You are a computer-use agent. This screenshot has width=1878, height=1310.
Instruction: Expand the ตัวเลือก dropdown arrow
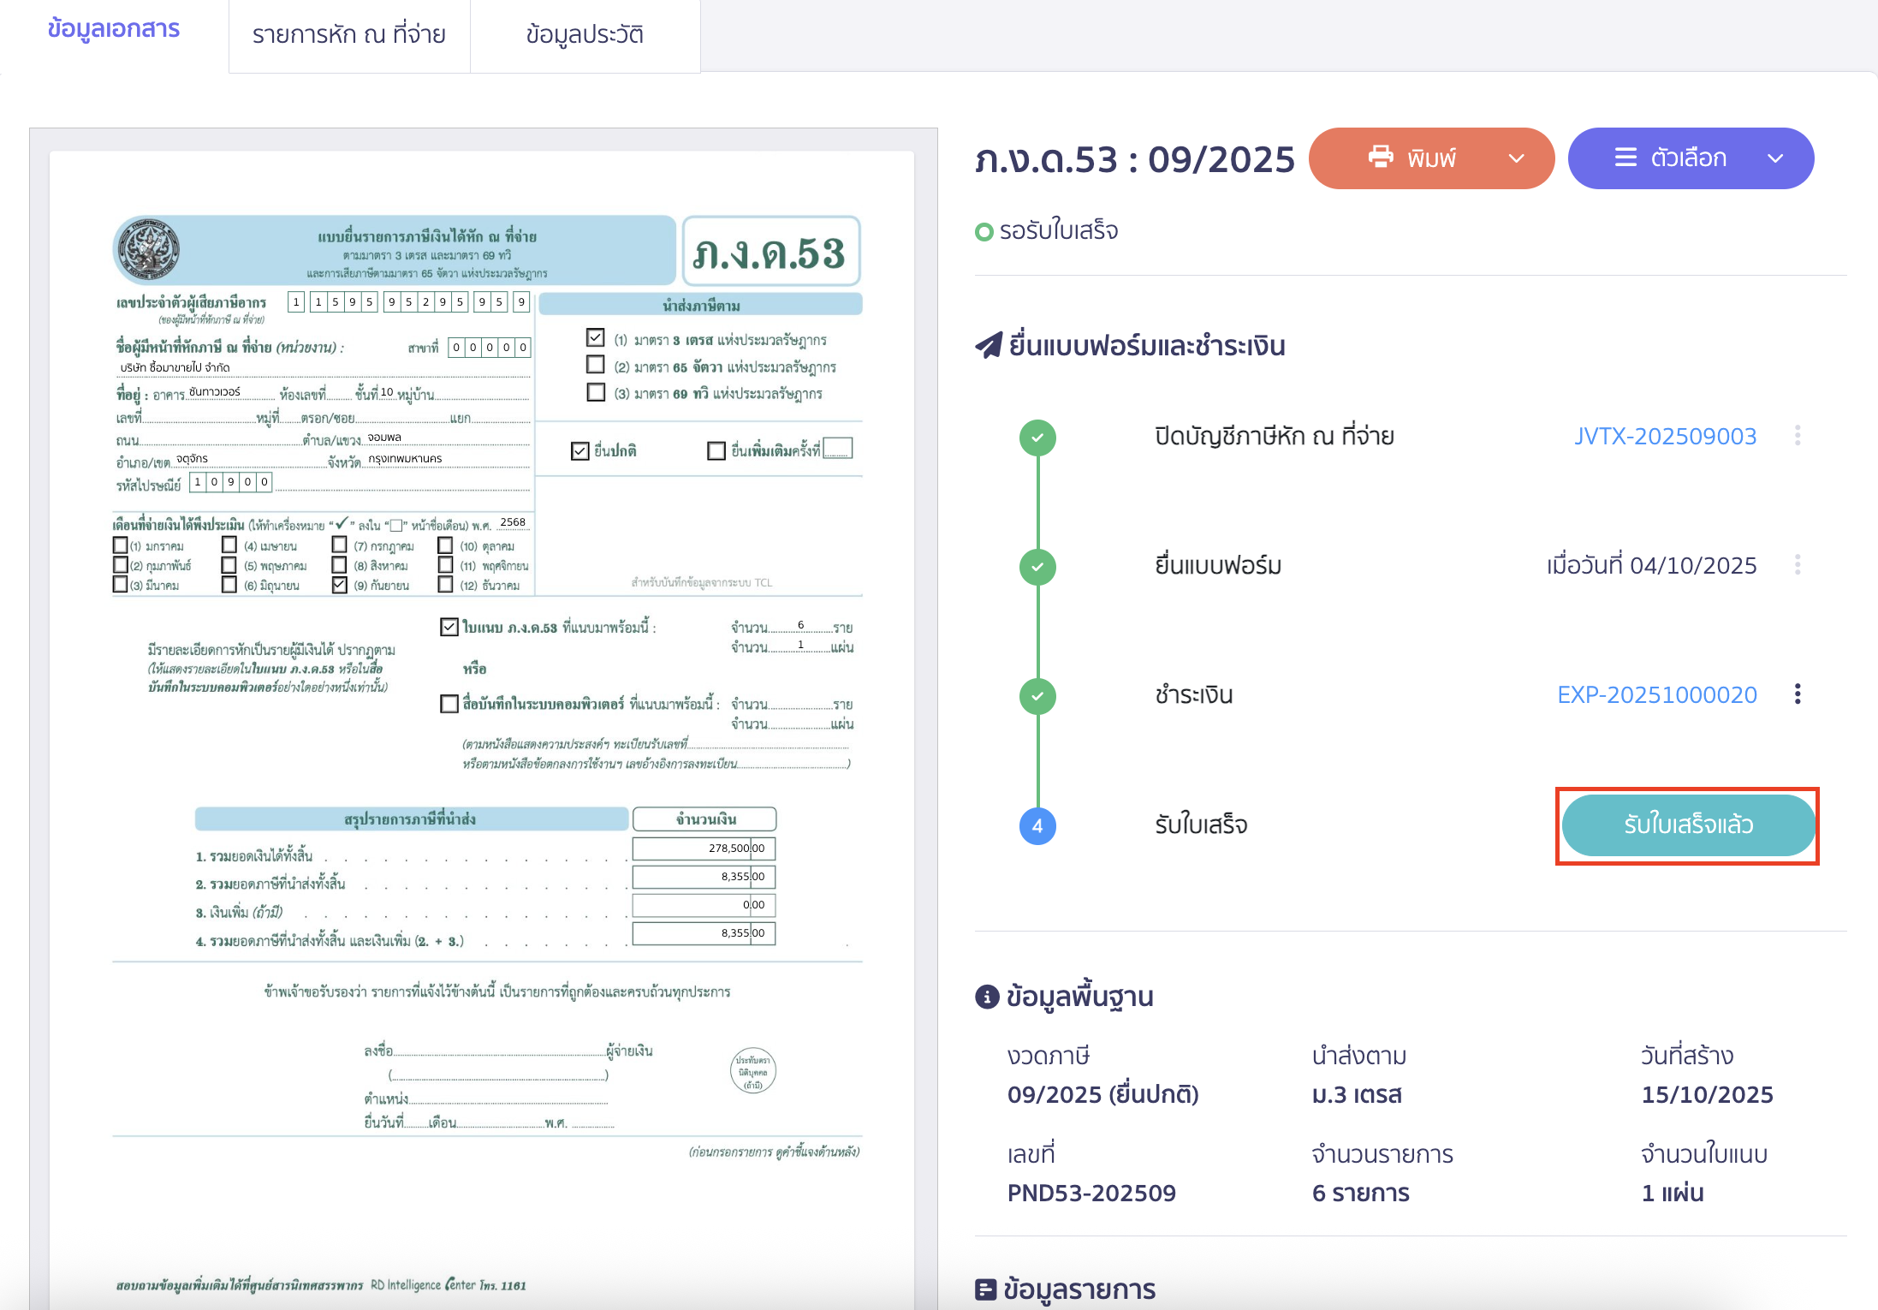[x=1775, y=158]
